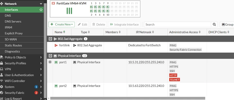Click the VPN monitor icon

pyautogui.click(x=2, y=69)
